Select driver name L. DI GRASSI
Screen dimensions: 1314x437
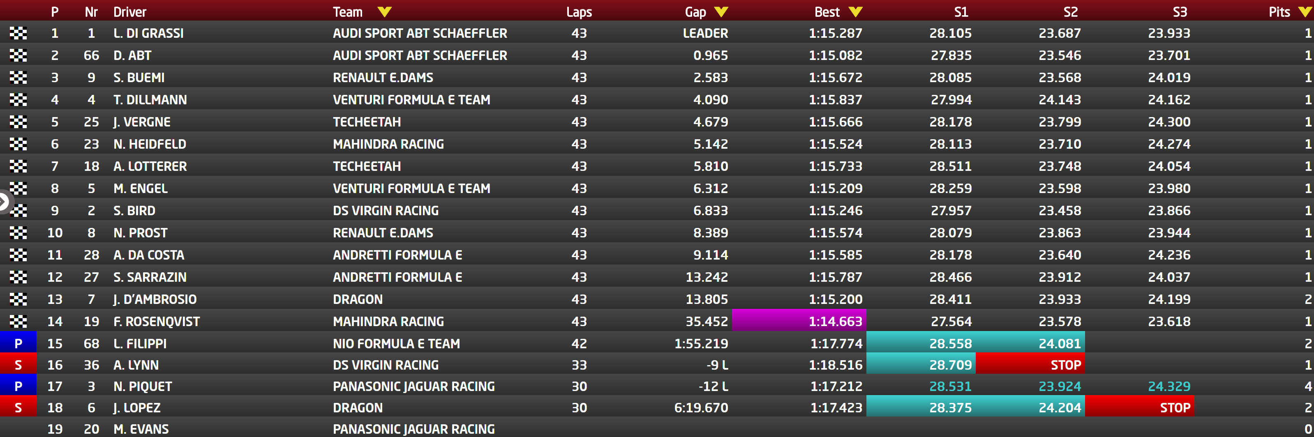point(148,33)
